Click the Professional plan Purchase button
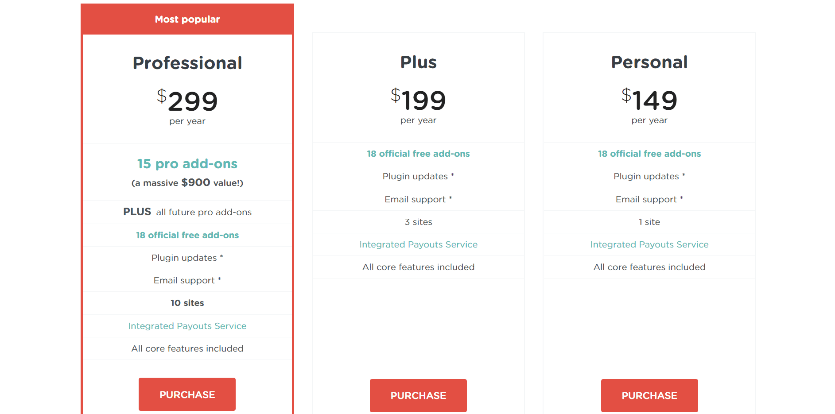This screenshot has height=414, width=835. (x=187, y=394)
